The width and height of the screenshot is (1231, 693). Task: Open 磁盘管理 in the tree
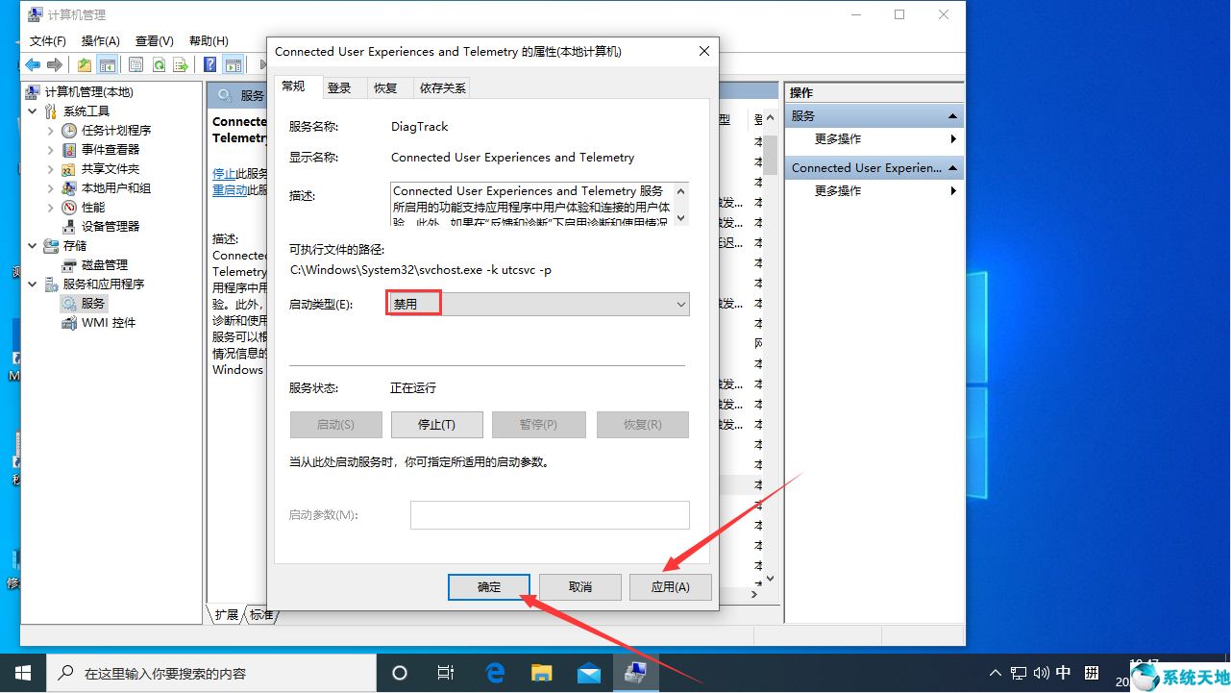tap(105, 264)
